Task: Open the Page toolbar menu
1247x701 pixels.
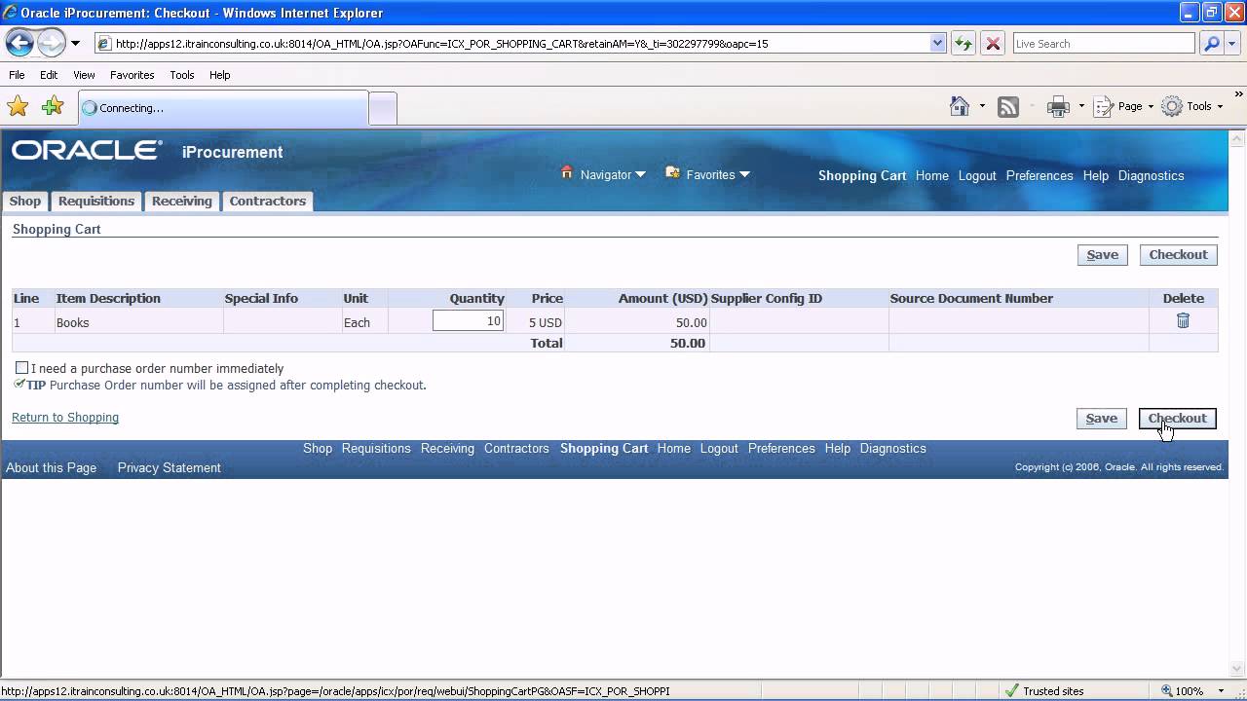Action: (x=1123, y=106)
